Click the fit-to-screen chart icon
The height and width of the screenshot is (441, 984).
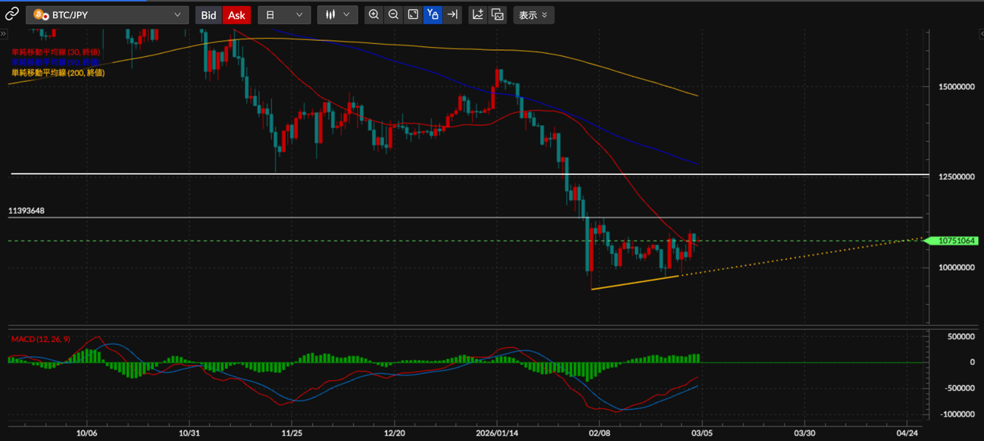click(413, 14)
